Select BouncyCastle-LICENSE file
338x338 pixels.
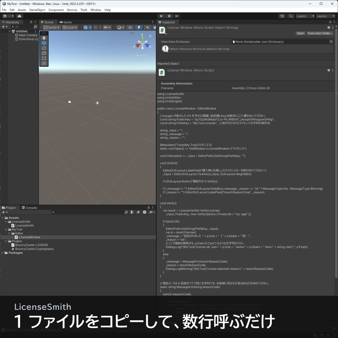click(30, 245)
